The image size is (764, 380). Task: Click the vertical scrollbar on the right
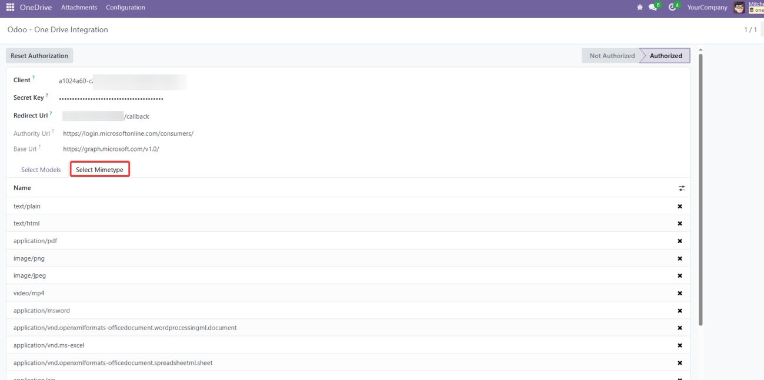[700, 188]
